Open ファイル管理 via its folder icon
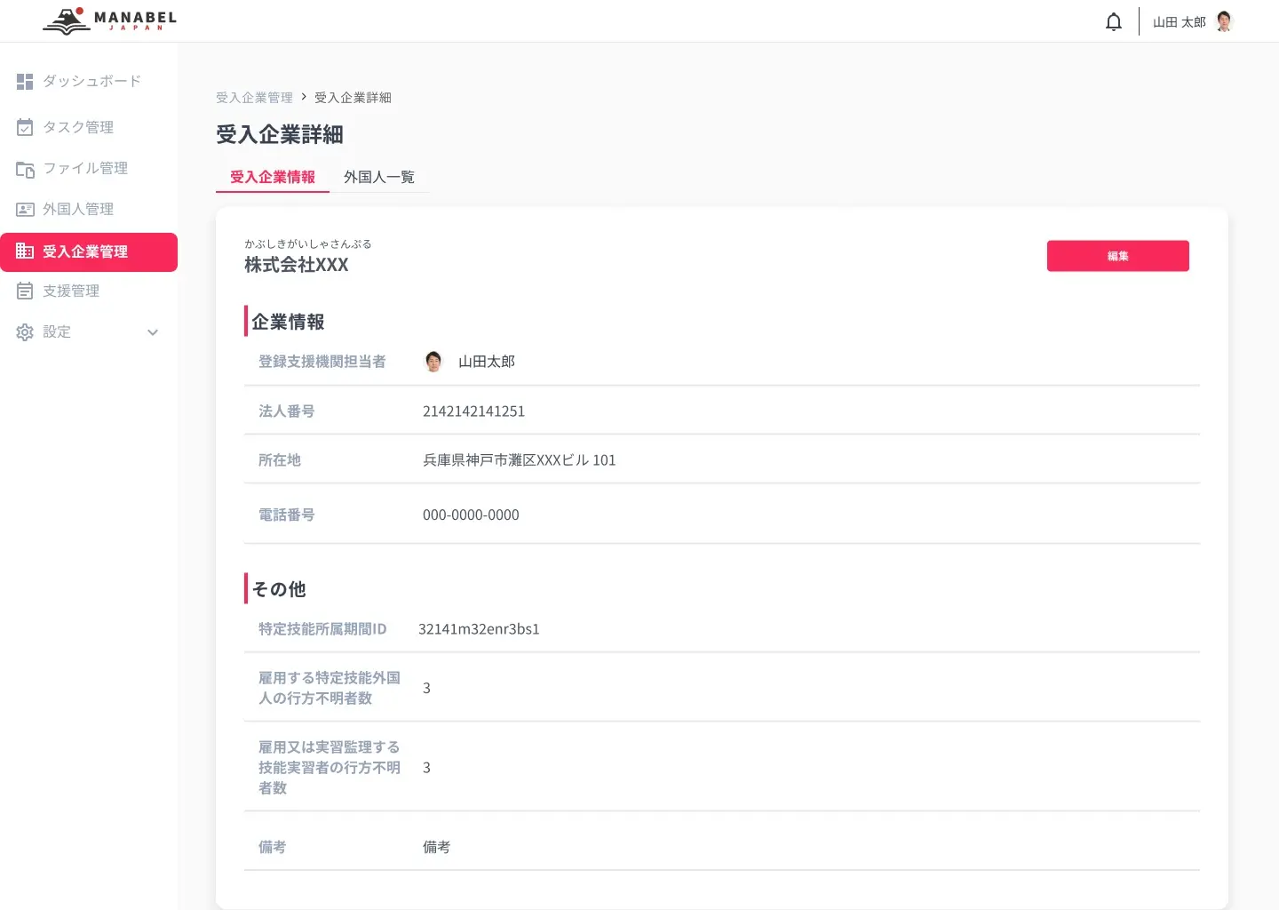The height and width of the screenshot is (910, 1279). [24, 168]
